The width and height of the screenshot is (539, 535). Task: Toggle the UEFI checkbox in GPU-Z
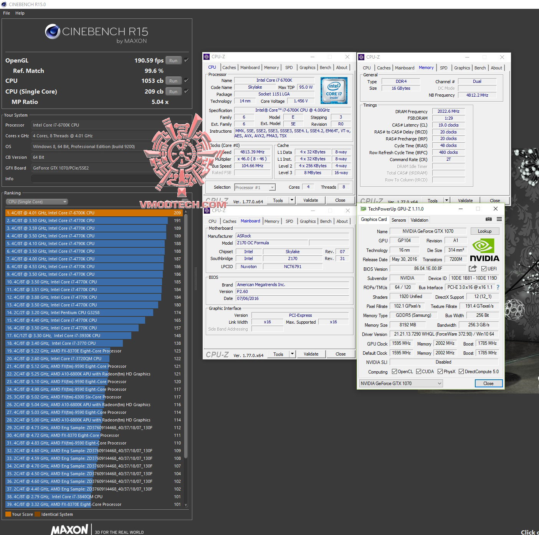point(483,268)
